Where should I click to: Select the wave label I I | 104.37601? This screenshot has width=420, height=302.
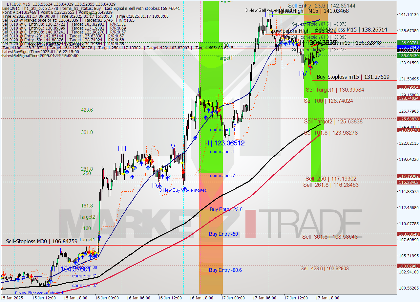click(x=71, y=269)
